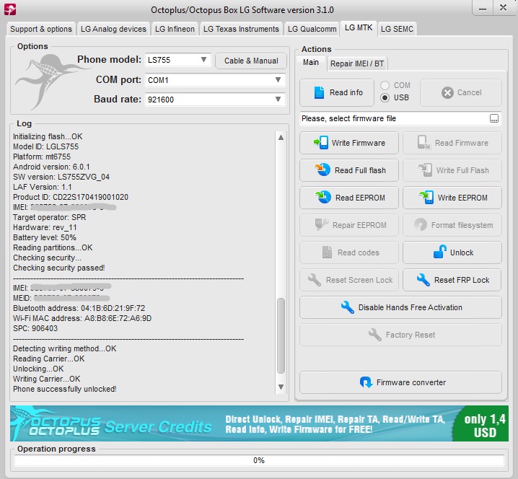This screenshot has height=479, width=518.
Task: Click the Write Firmware phone icon
Action: click(x=321, y=143)
